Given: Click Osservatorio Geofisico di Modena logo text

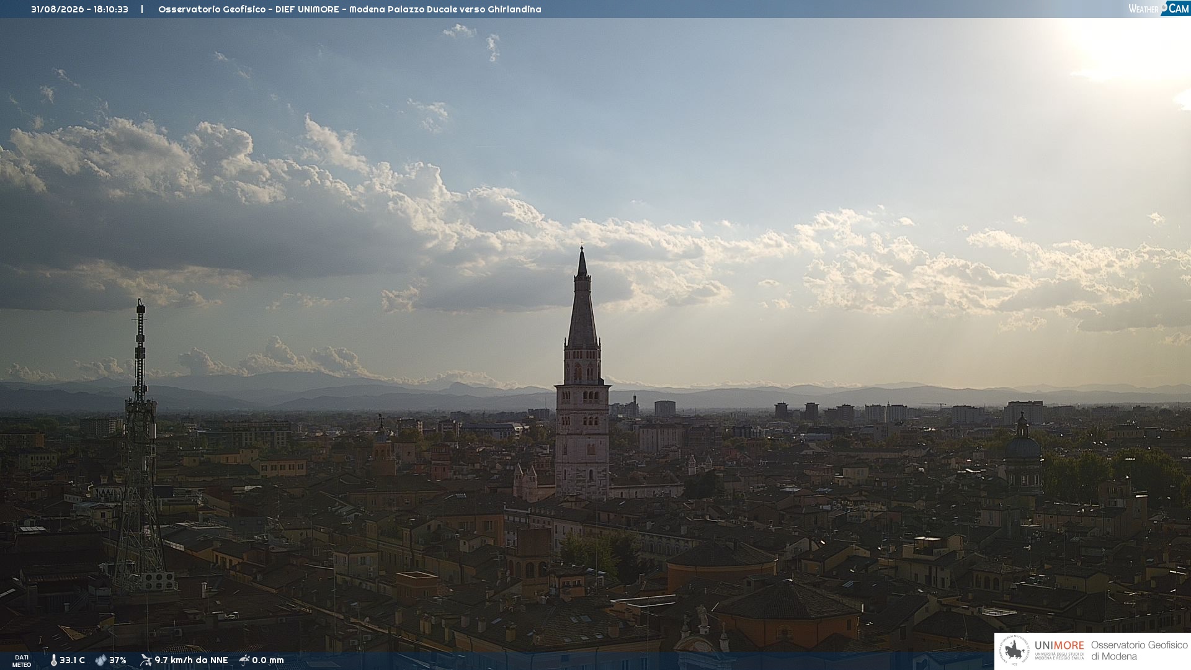Looking at the screenshot, I should [x=1139, y=651].
